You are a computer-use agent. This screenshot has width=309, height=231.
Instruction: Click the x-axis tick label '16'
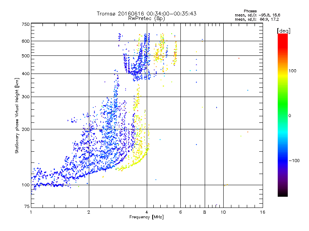[x=263, y=212]
